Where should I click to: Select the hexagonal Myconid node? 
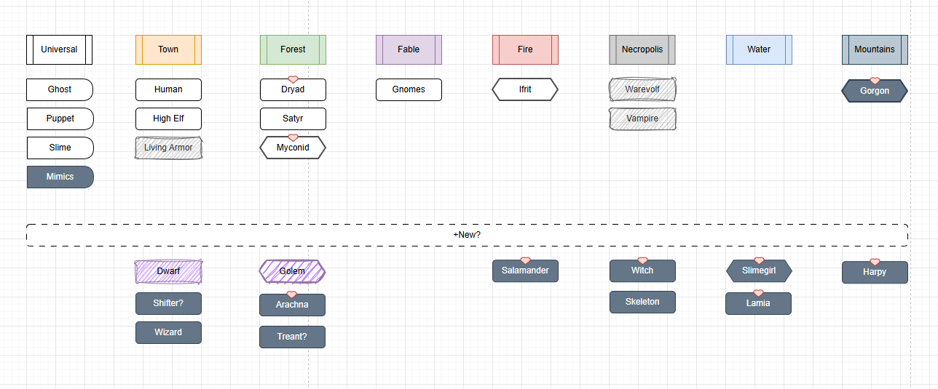(293, 148)
